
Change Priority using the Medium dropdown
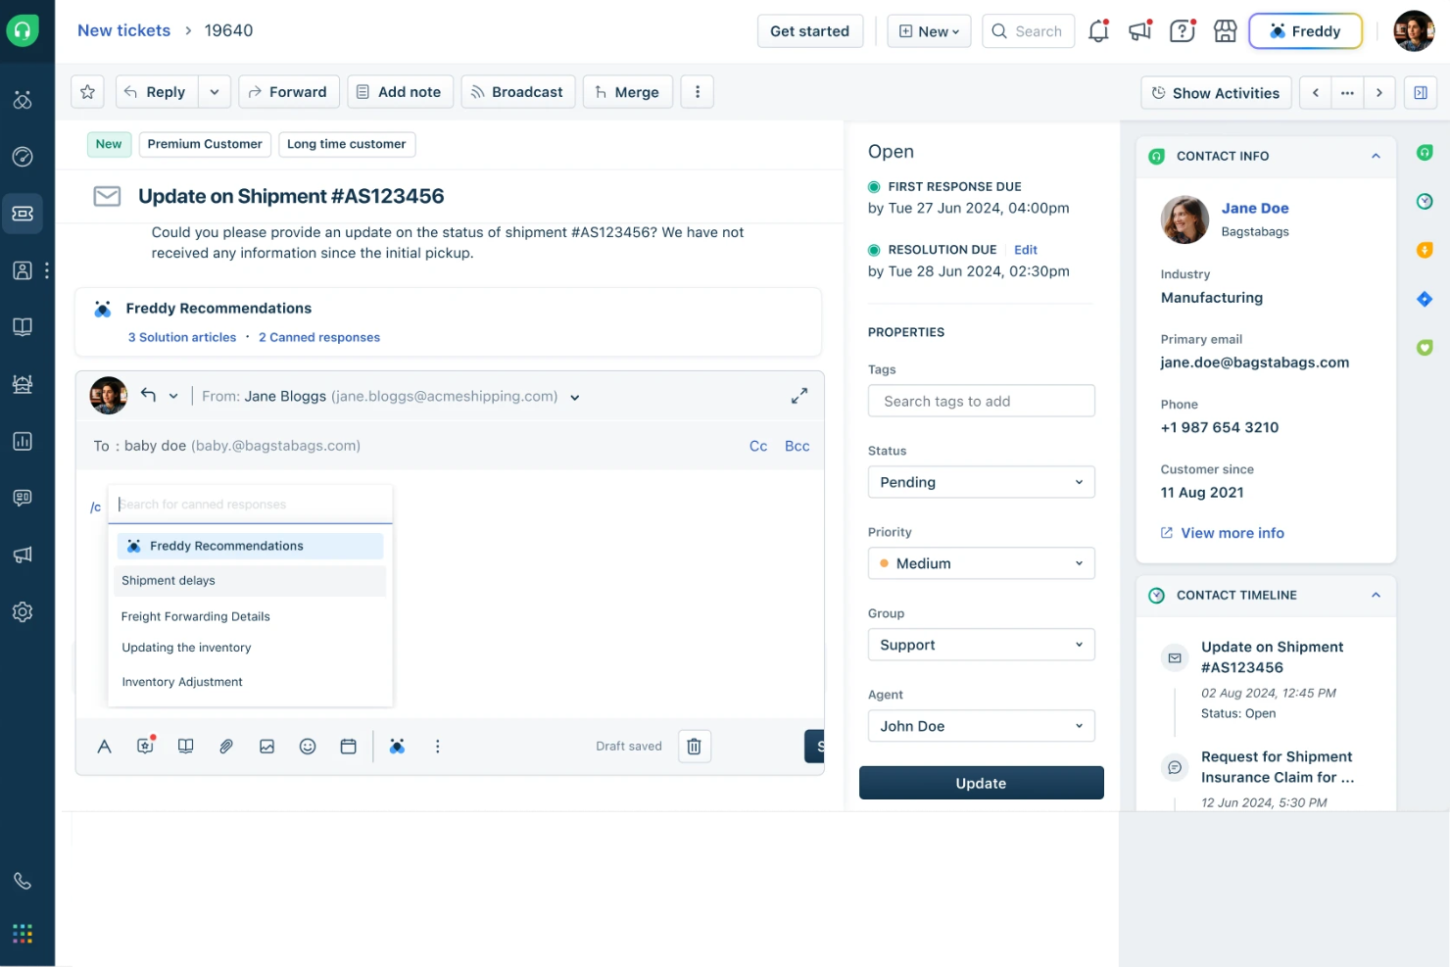click(981, 563)
